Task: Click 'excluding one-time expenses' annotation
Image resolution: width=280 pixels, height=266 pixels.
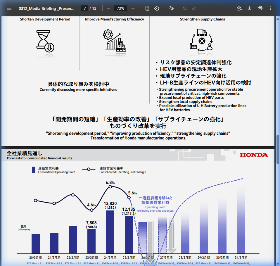Action: 155,211
